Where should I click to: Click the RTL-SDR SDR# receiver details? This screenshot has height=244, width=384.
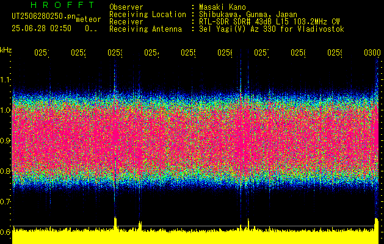point(269,22)
